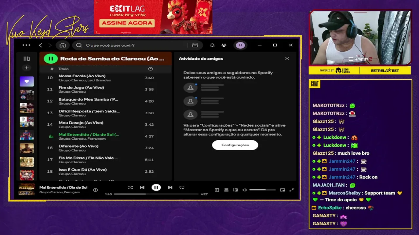Image resolution: width=419 pixels, height=235 pixels.
Task: Click now-playing album cover thumbnail
Action: [x=27, y=190]
